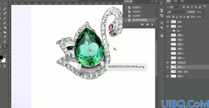Image resolution: width=209 pixels, height=108 pixels.
Task: Show the 图层 6 layer
Action: (x=167, y=35)
